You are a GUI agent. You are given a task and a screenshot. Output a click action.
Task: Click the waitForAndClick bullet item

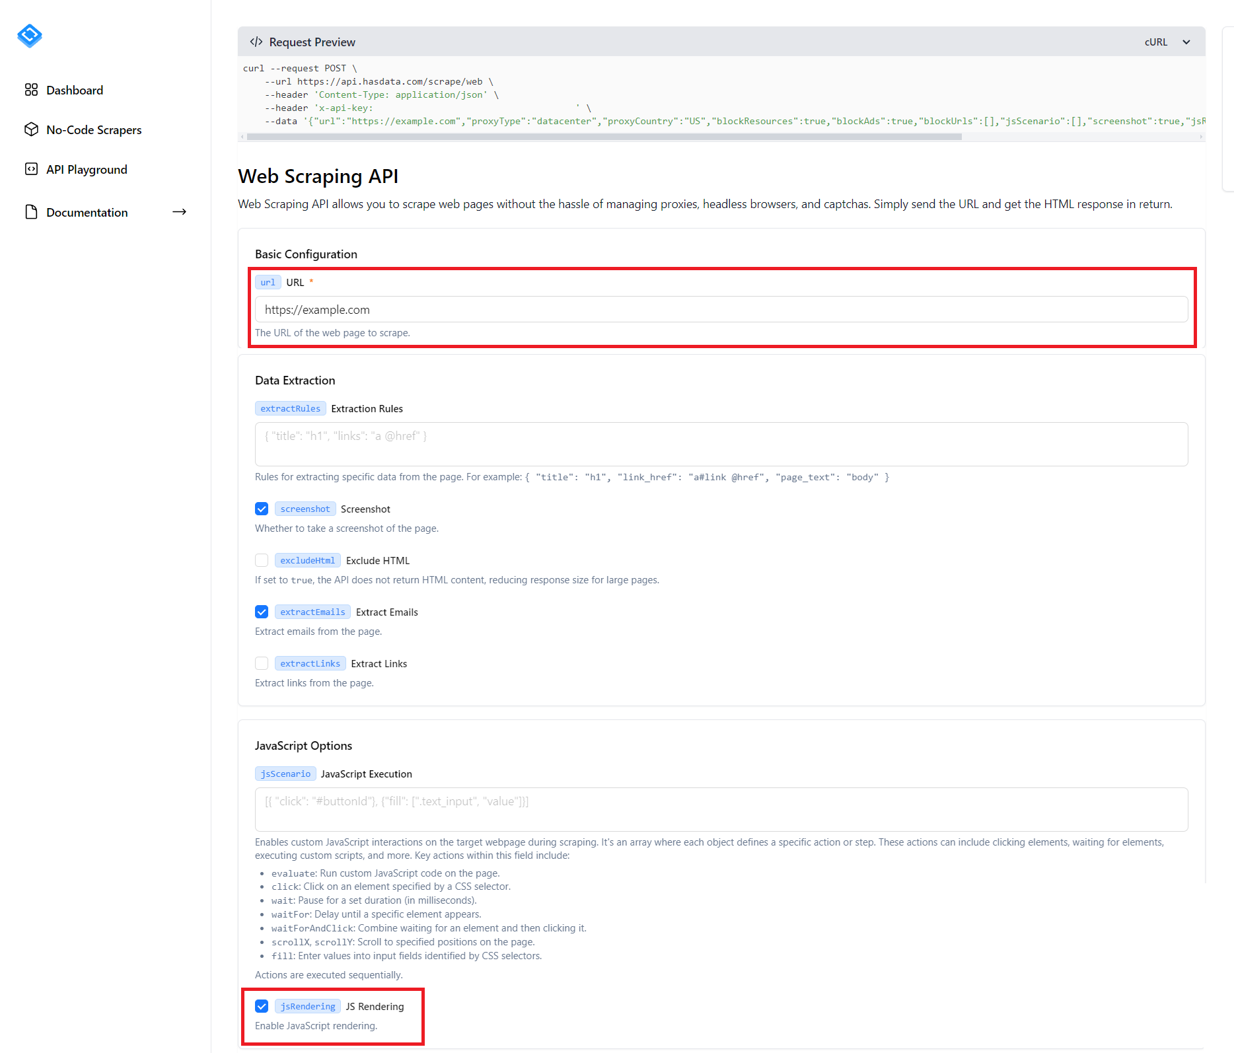tap(429, 928)
